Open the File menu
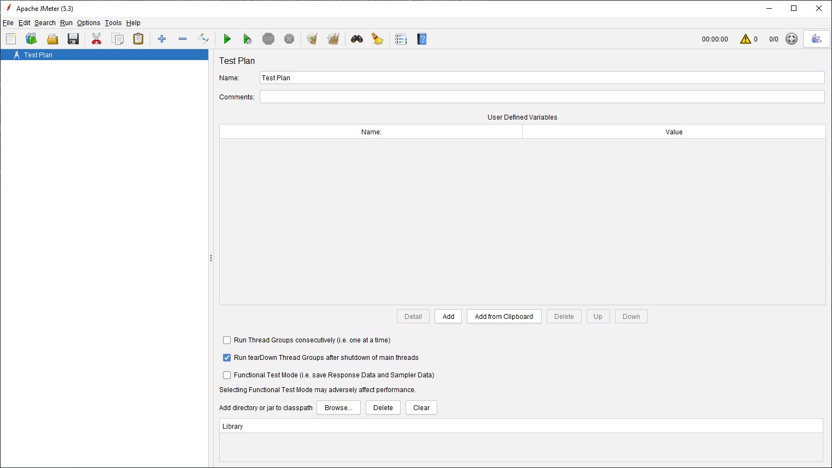The image size is (832, 468). point(8,23)
